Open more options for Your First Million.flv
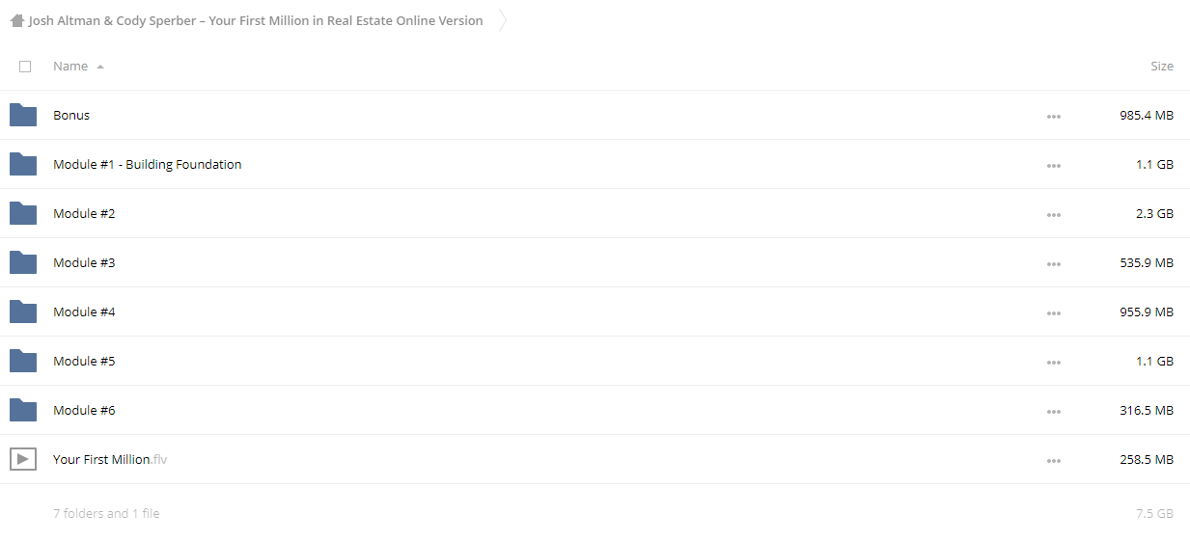 (x=1053, y=461)
